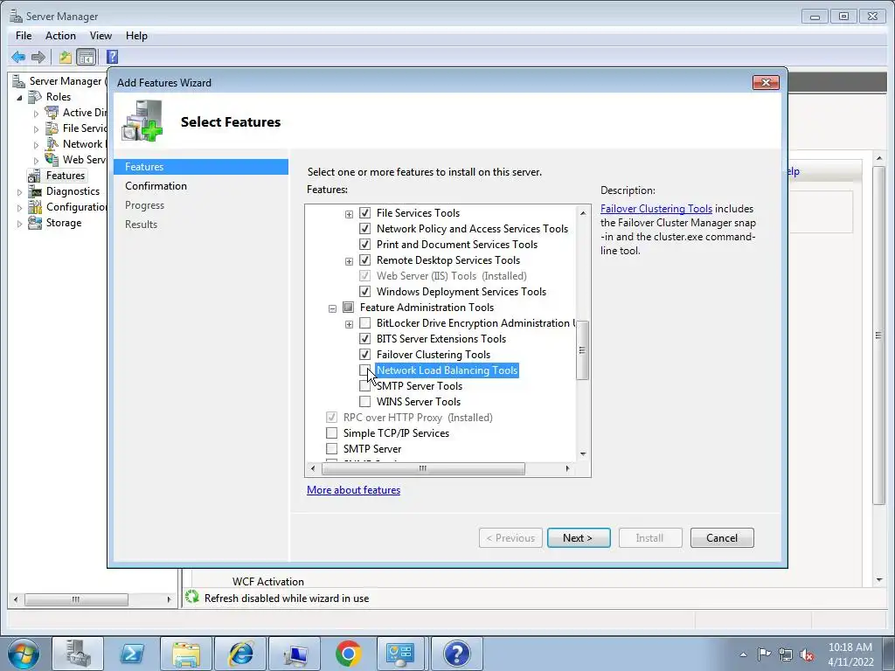
Task: Open the Failover Clustering Tools description link
Action: (656, 209)
